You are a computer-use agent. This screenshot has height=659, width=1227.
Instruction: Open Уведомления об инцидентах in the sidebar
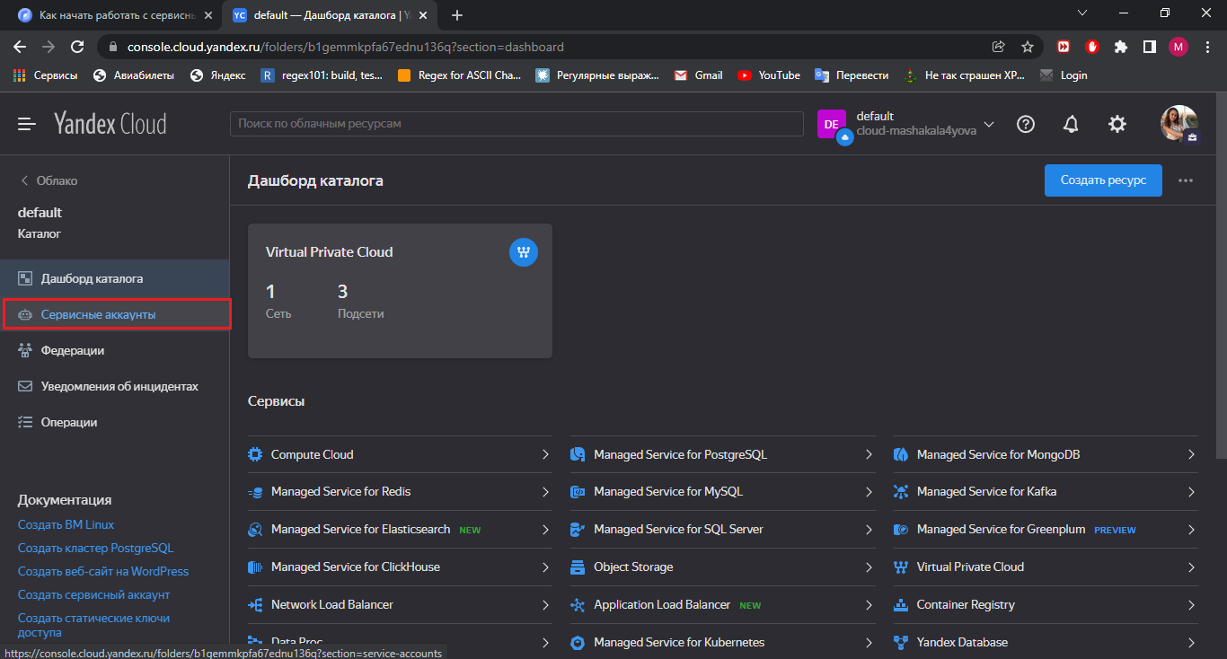point(115,386)
